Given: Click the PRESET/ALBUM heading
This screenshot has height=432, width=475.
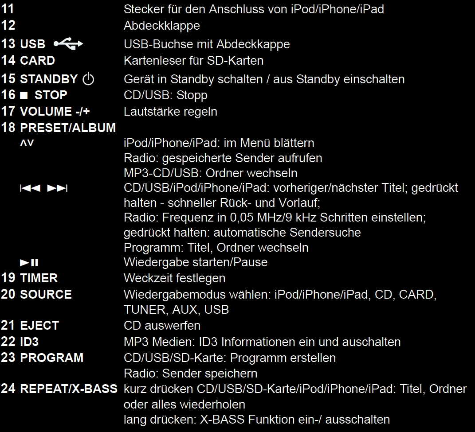Looking at the screenshot, I should [x=68, y=128].
